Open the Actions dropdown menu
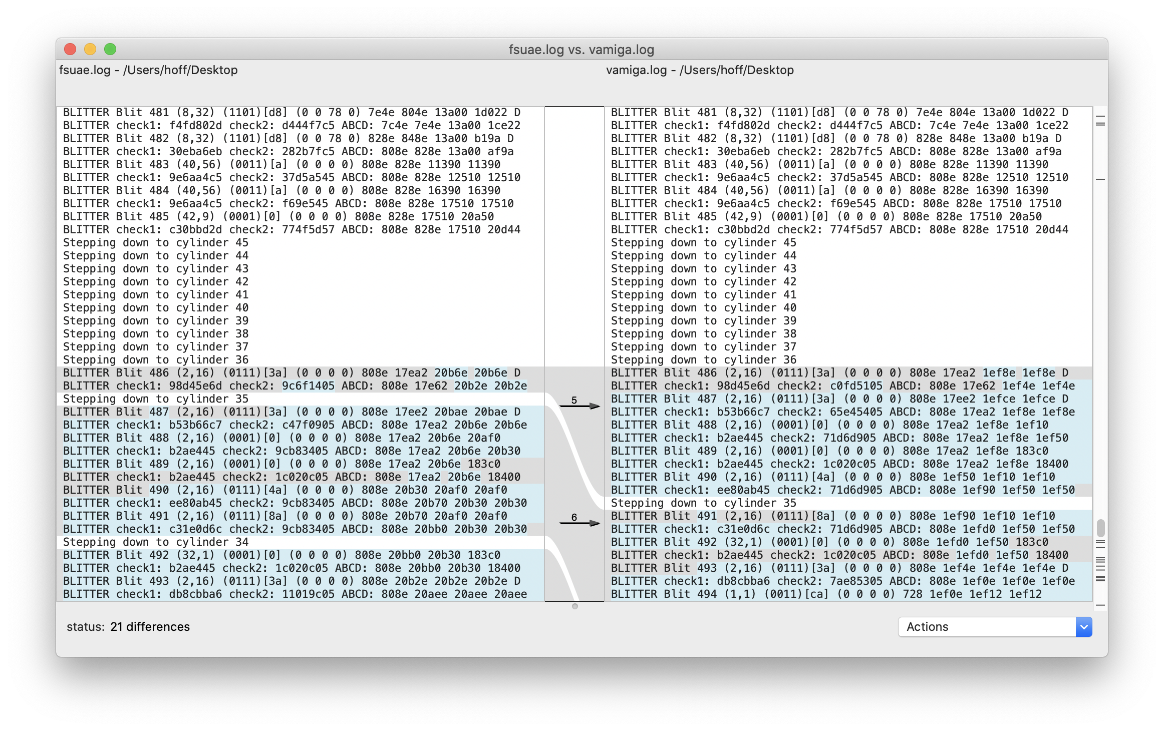1164x731 pixels. click(x=995, y=627)
